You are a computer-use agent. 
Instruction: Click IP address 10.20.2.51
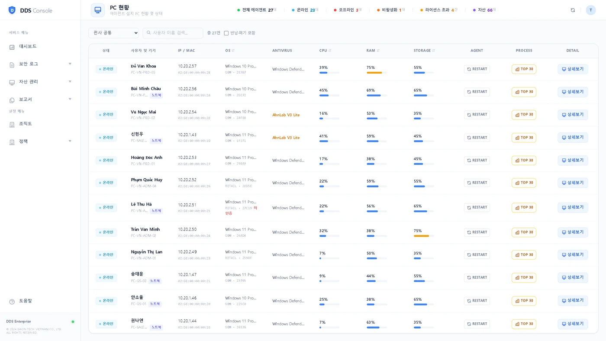point(187,205)
